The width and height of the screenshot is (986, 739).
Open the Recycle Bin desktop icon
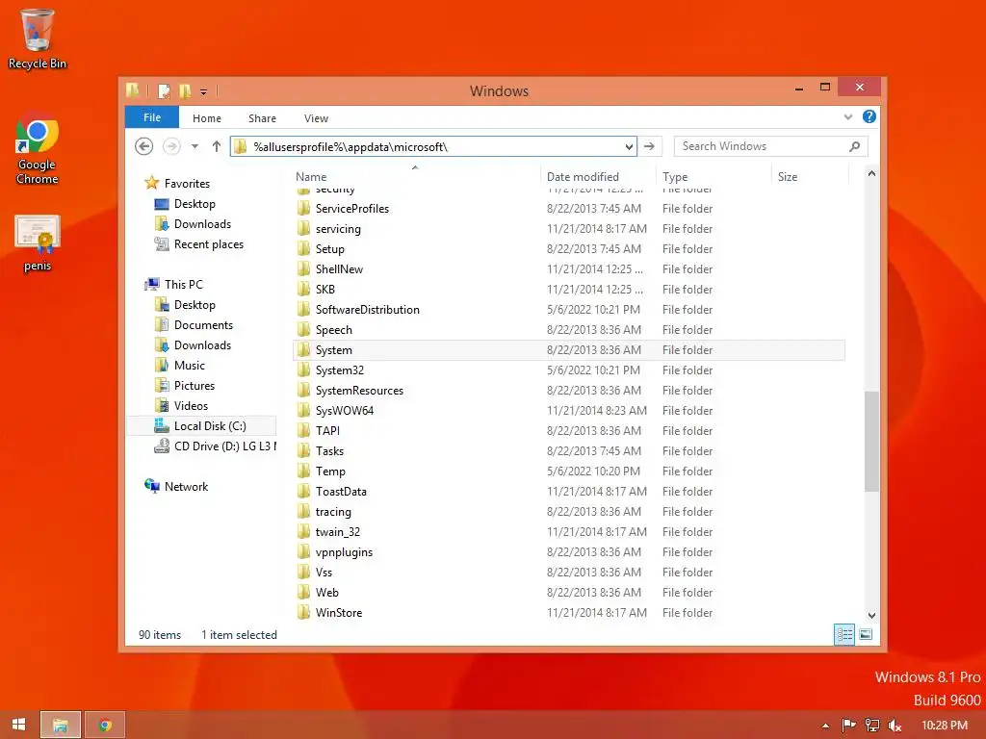pos(37,38)
